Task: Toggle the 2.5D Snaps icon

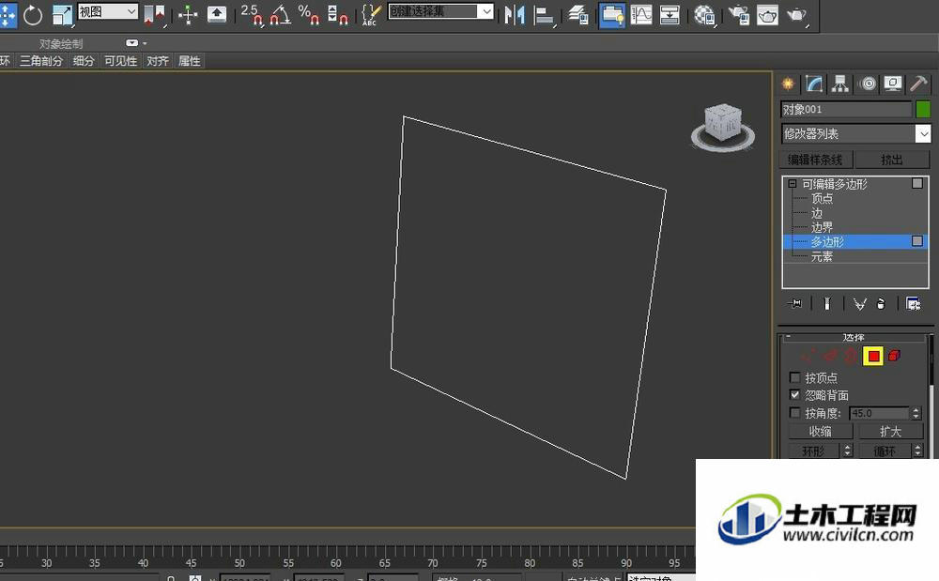Action: pyautogui.click(x=252, y=14)
